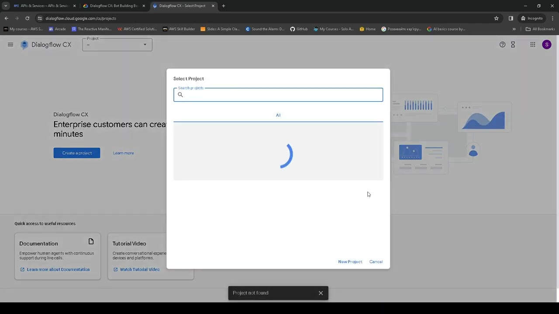This screenshot has height=314, width=559.
Task: Open the GitHub bookmark
Action: pos(299,29)
